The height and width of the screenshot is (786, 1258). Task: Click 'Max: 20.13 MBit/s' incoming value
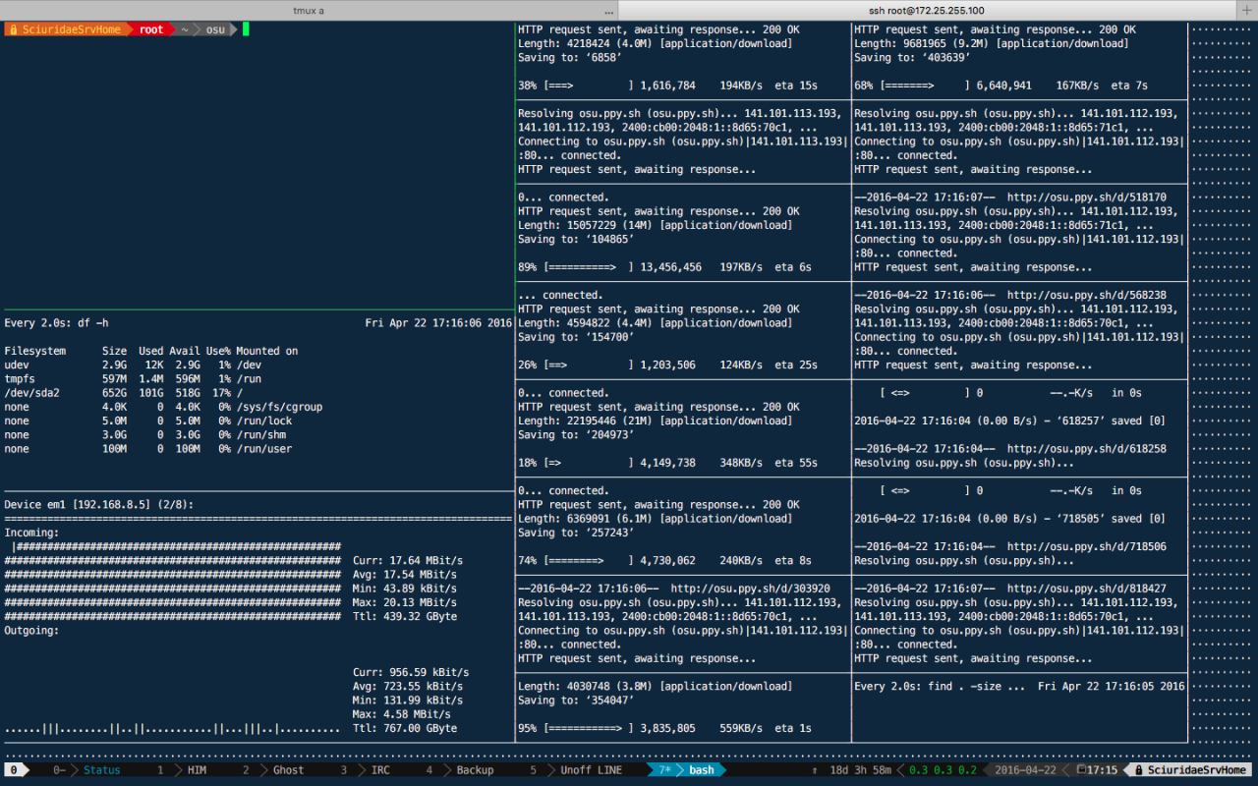[x=405, y=602]
